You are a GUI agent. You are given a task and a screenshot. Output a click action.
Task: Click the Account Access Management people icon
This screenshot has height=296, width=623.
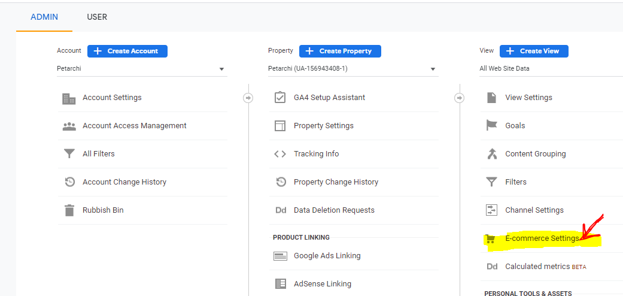(x=69, y=126)
